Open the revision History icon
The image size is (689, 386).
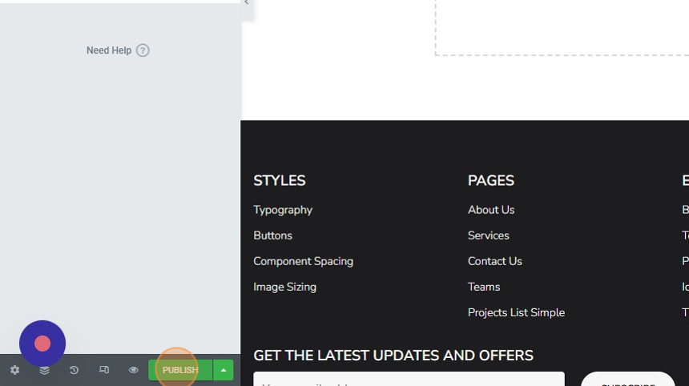click(x=74, y=370)
